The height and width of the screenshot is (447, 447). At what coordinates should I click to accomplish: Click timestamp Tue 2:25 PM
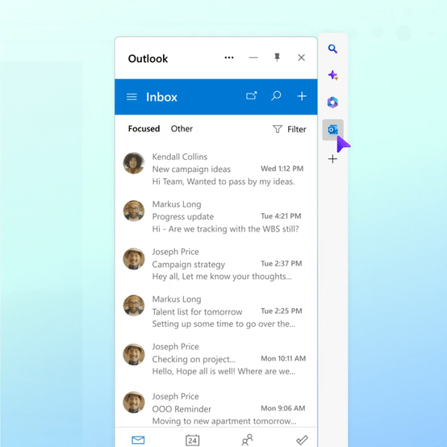pyautogui.click(x=281, y=311)
